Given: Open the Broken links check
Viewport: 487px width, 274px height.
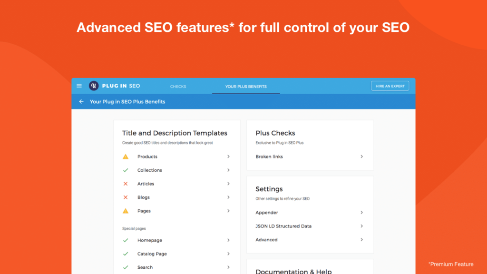Looking at the screenshot, I should [x=269, y=157].
